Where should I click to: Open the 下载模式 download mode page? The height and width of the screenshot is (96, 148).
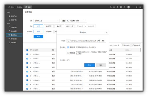click(x=13, y=43)
